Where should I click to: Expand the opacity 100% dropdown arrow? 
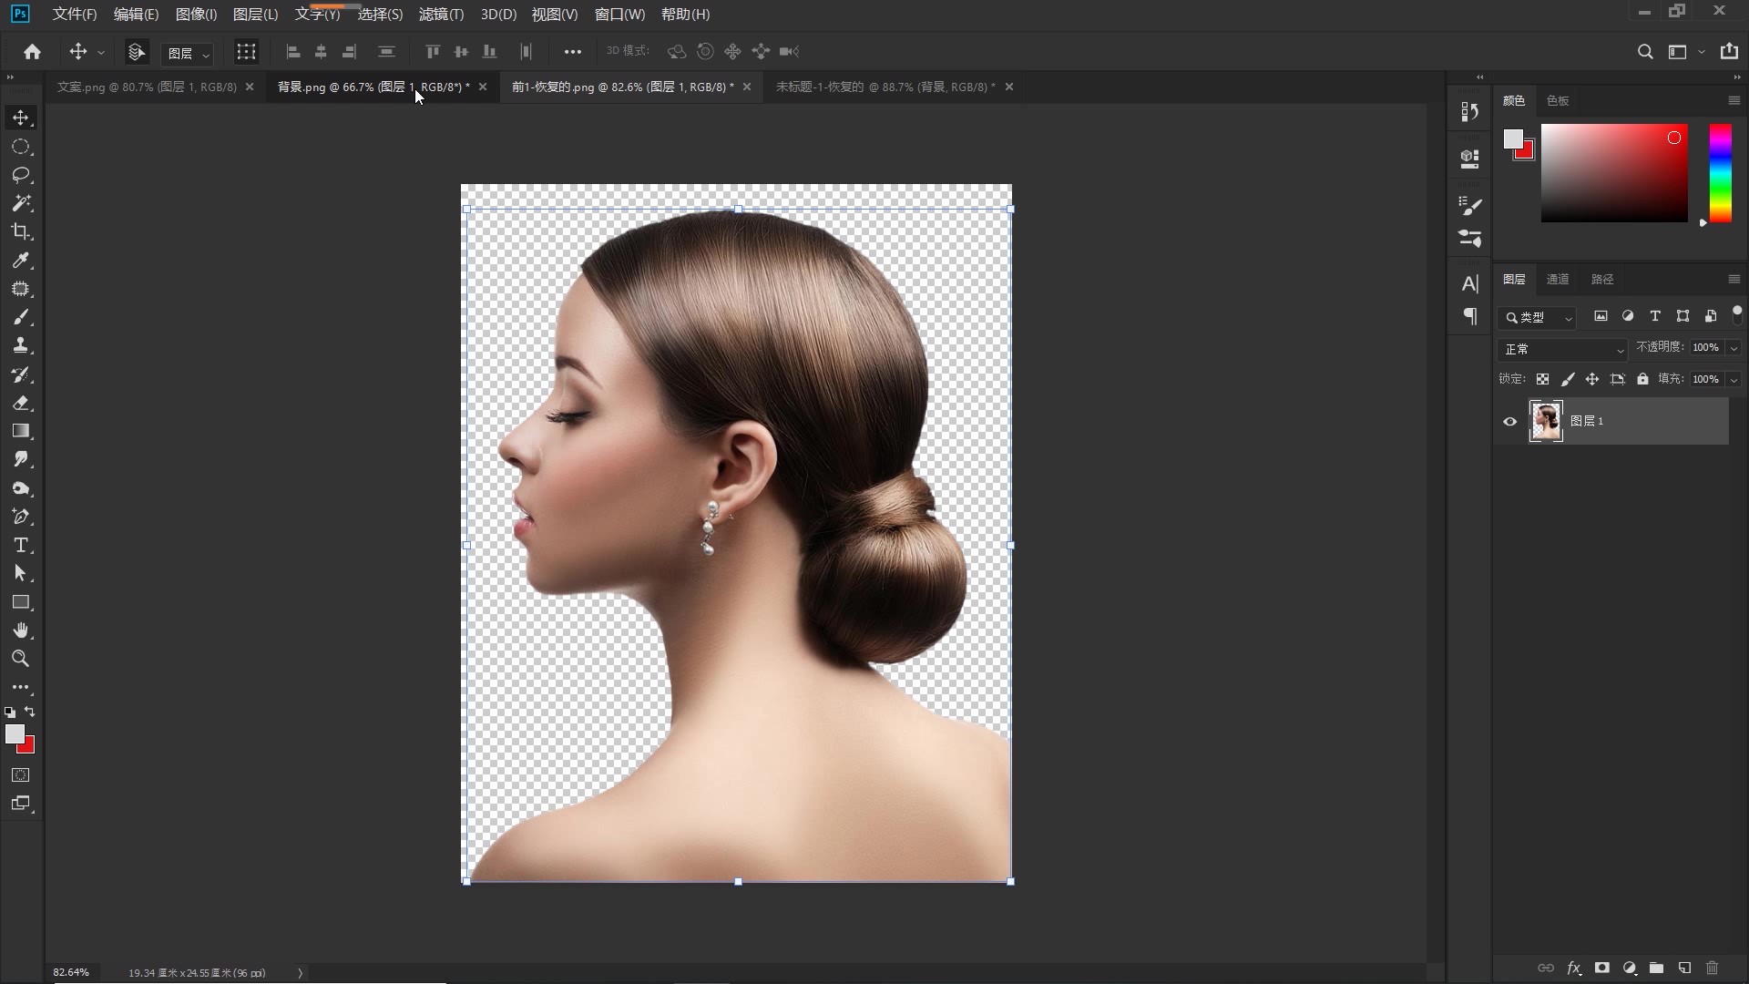click(1734, 348)
